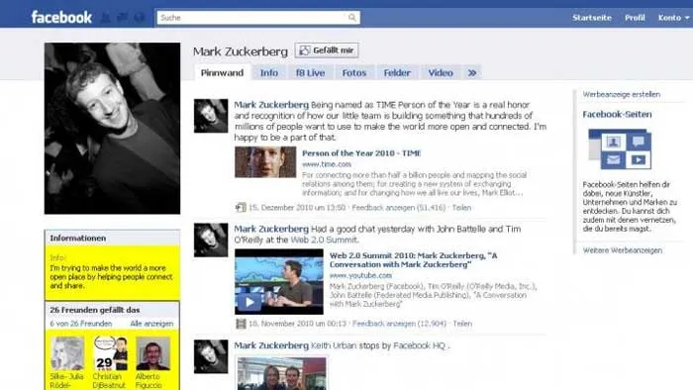The height and width of the screenshot is (390, 693).
Task: Open the messages icon in header
Action: pyautogui.click(x=123, y=17)
